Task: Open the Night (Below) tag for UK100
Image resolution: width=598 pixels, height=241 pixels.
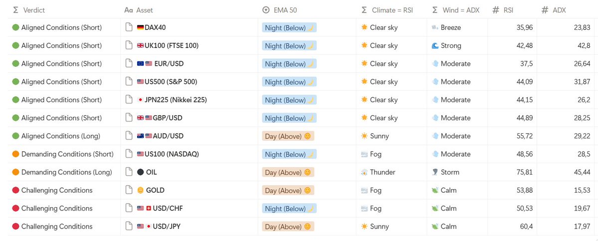Action: coord(289,46)
